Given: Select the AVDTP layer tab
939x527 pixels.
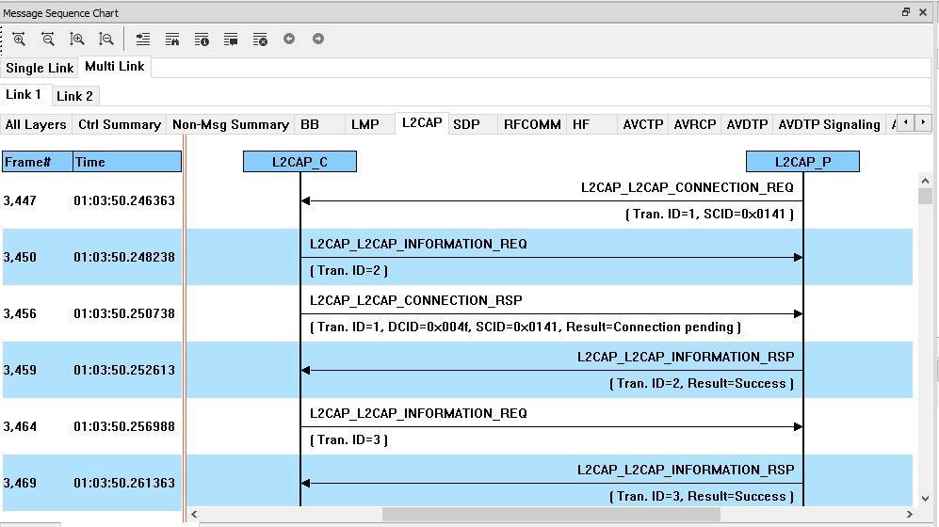Looking at the screenshot, I should pyautogui.click(x=747, y=124).
